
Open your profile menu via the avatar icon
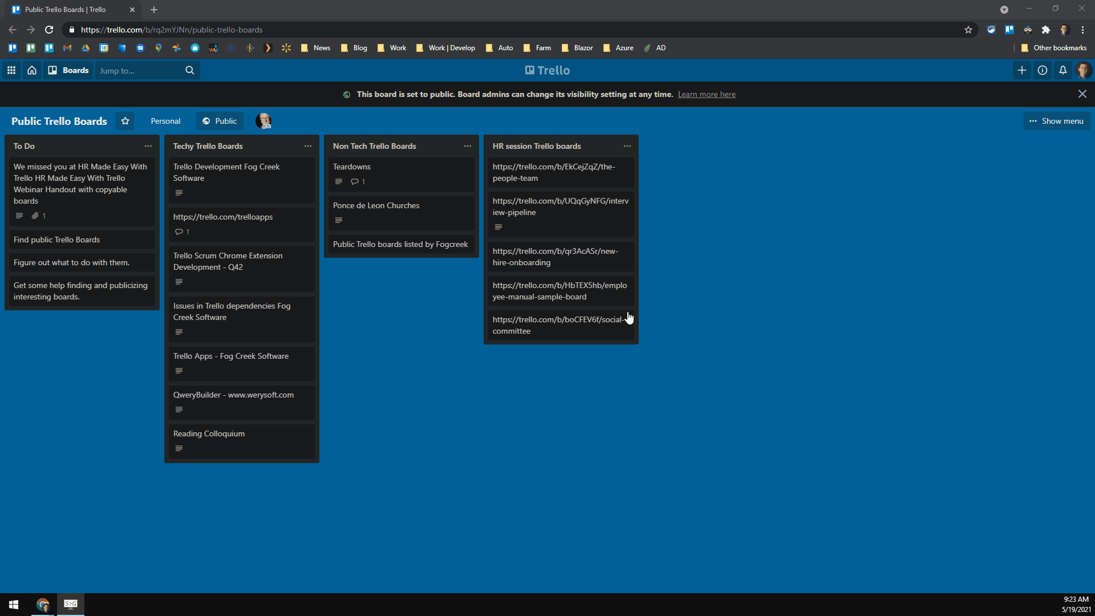coord(1084,70)
